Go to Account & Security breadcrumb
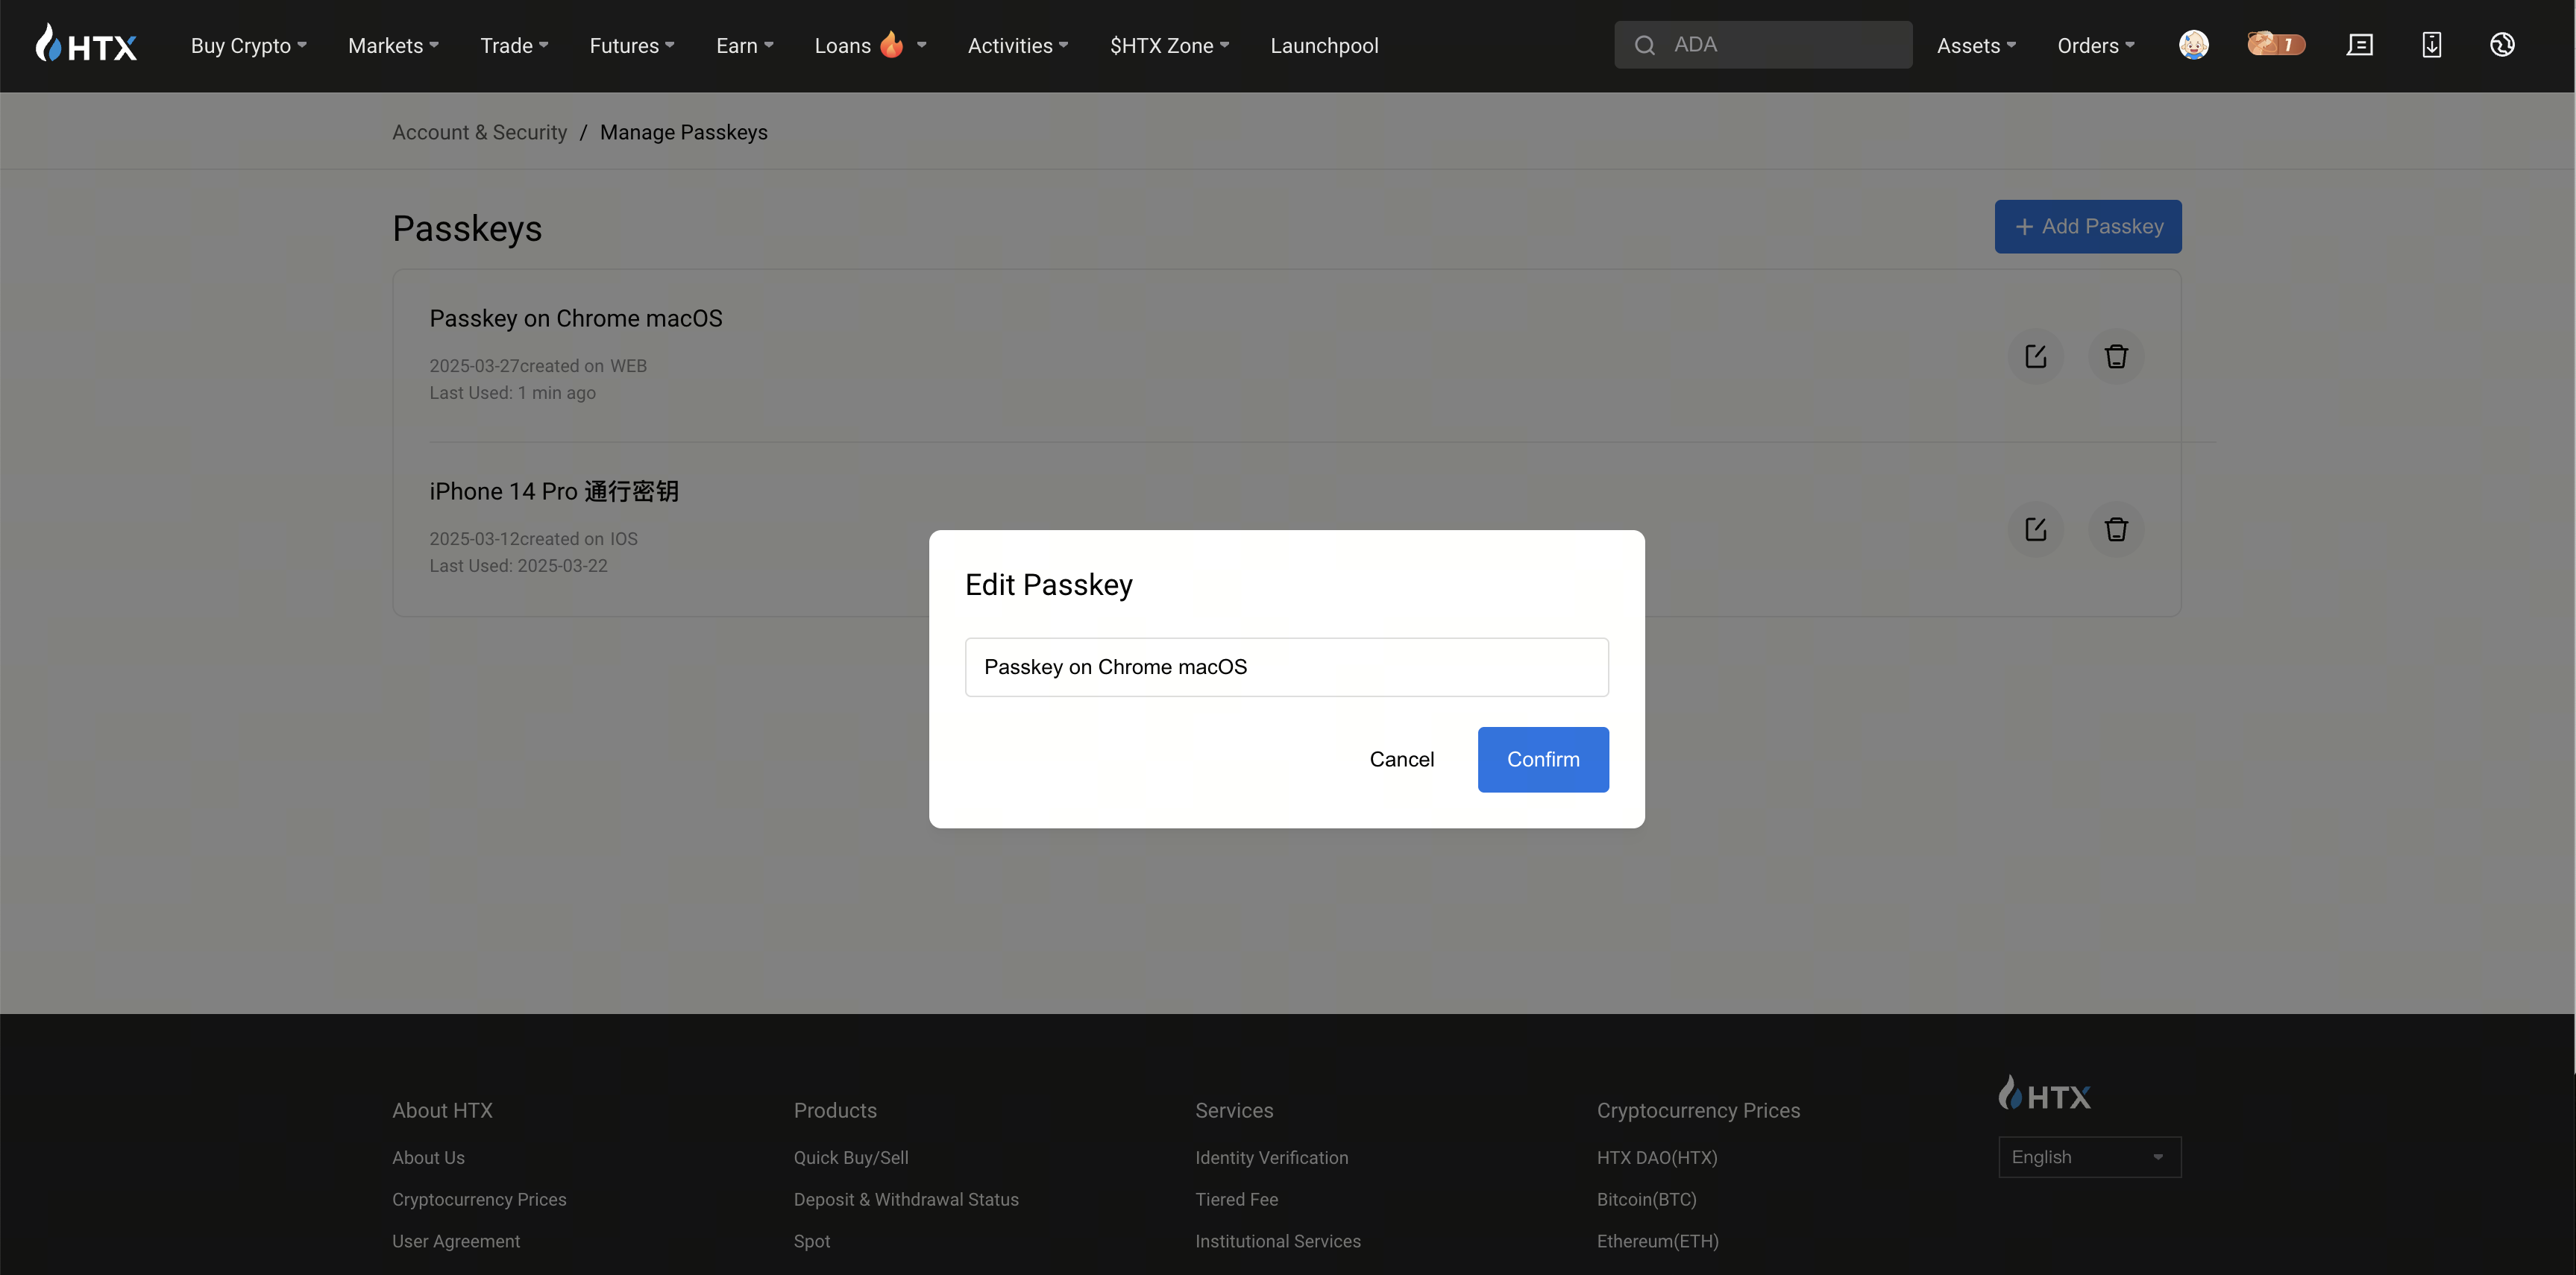 point(479,132)
